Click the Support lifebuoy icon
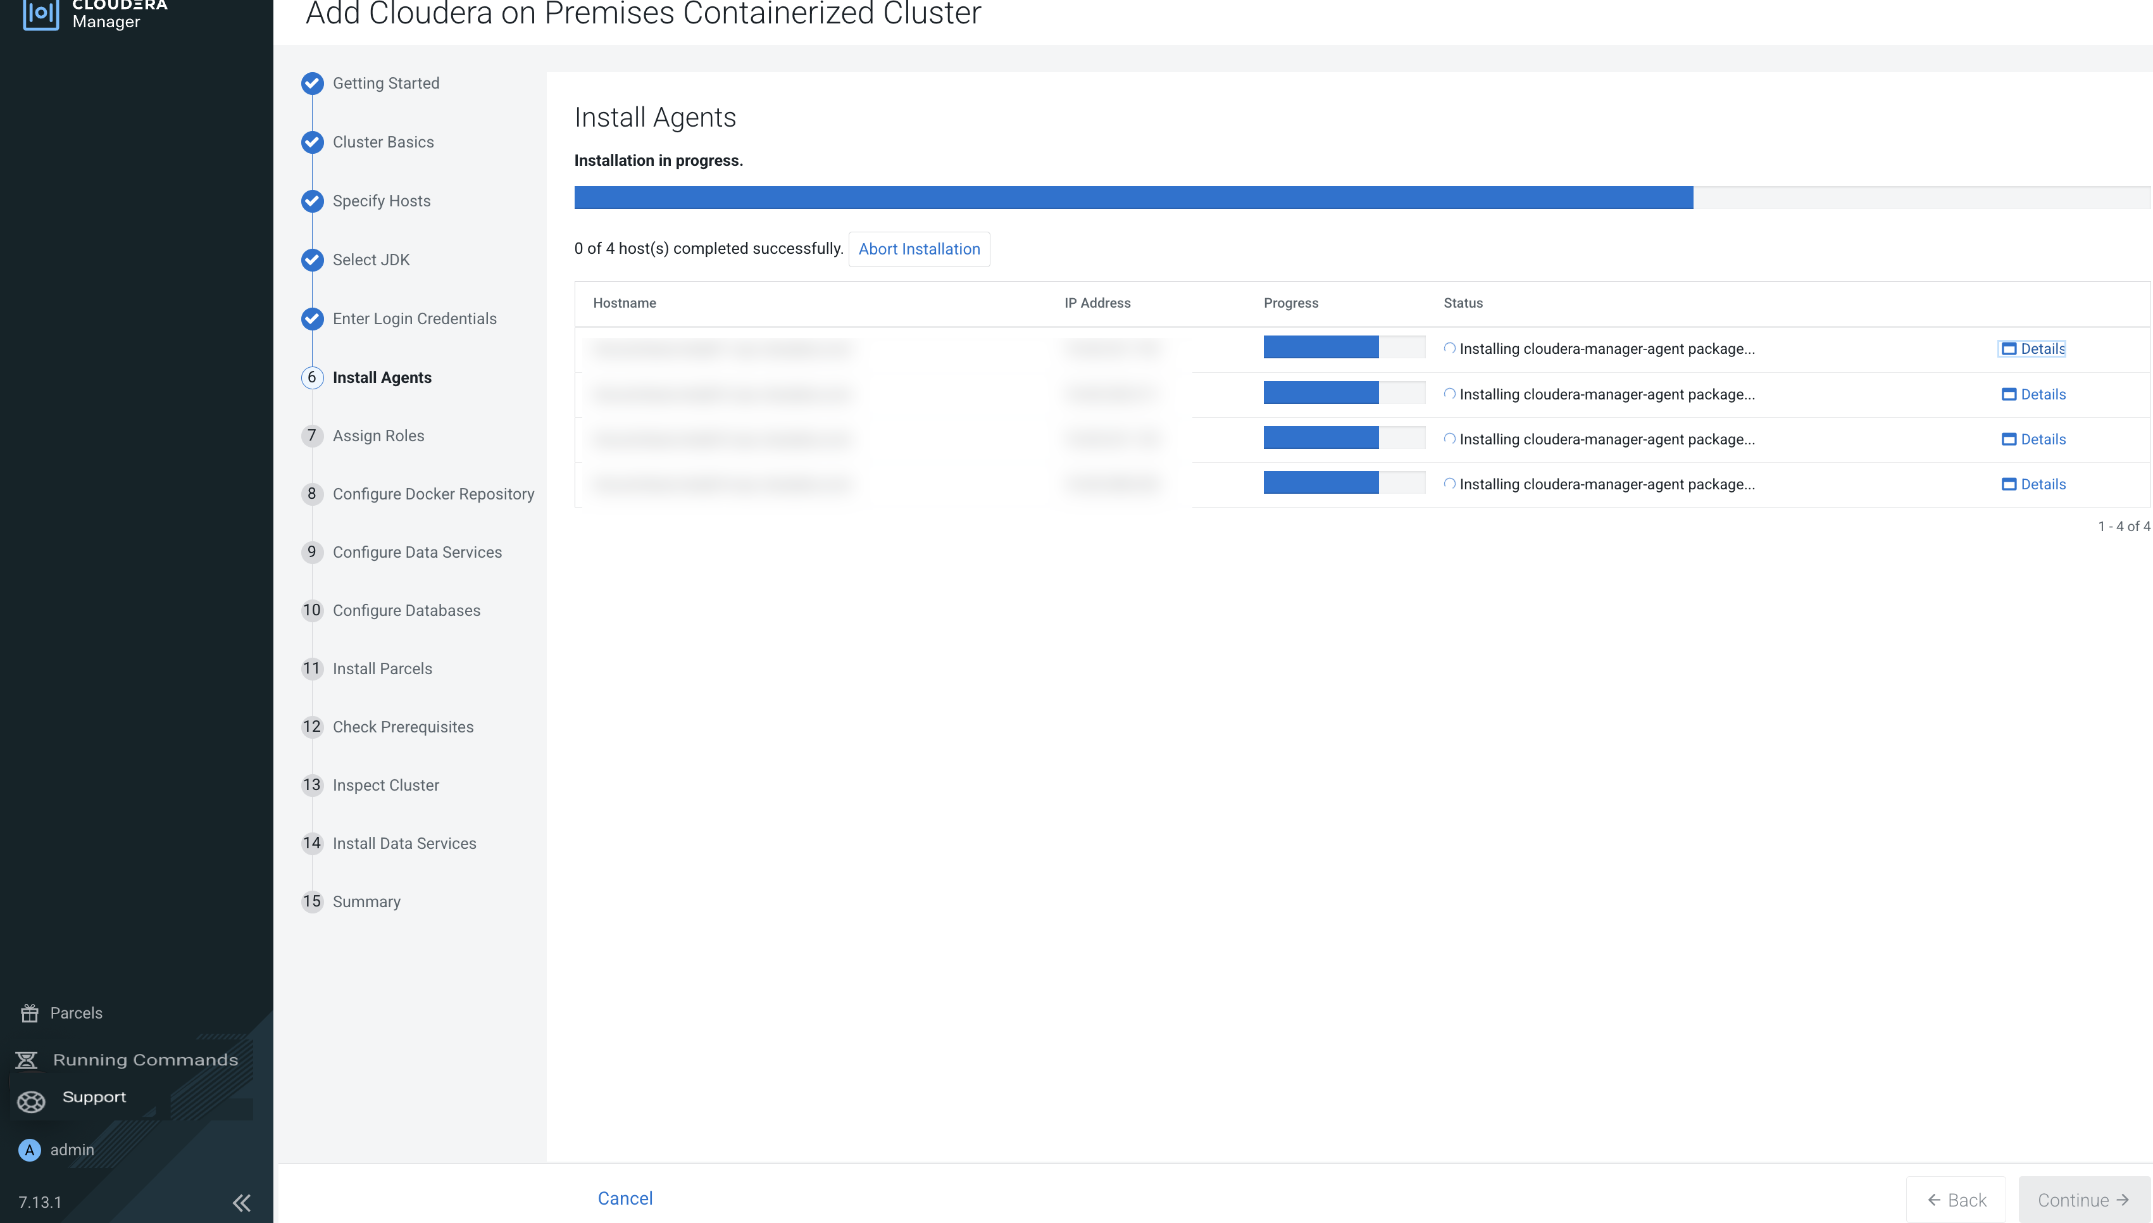This screenshot has width=2153, height=1223. (31, 1101)
